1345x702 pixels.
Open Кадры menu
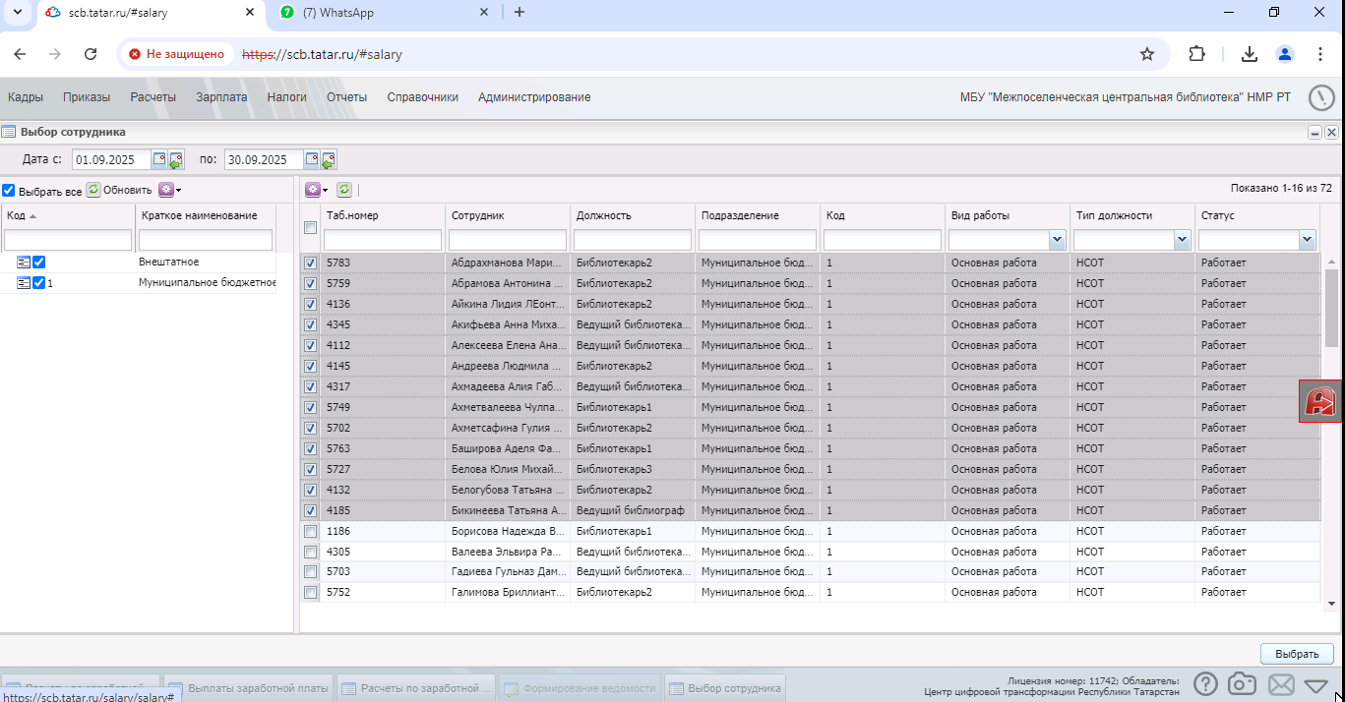click(x=26, y=97)
